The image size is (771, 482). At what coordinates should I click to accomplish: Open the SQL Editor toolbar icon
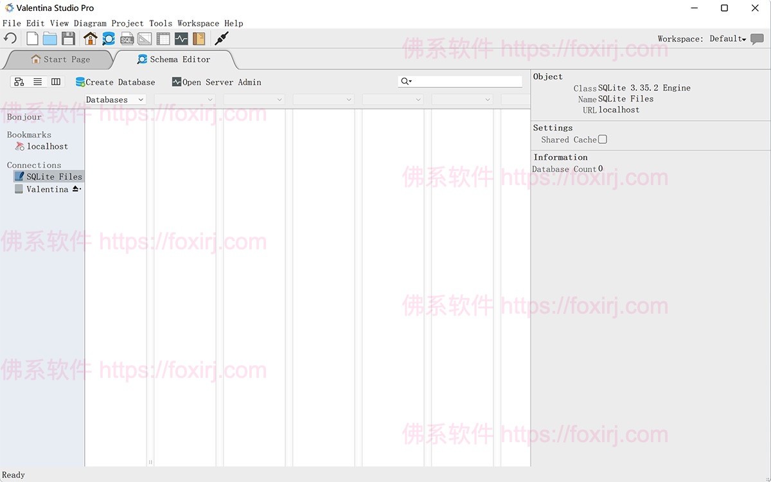[x=127, y=38]
